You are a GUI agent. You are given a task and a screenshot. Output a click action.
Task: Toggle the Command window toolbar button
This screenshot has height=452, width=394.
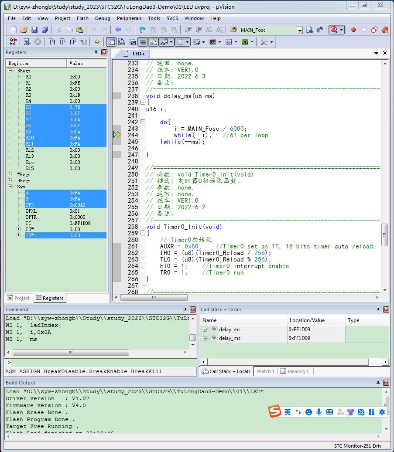111,42
